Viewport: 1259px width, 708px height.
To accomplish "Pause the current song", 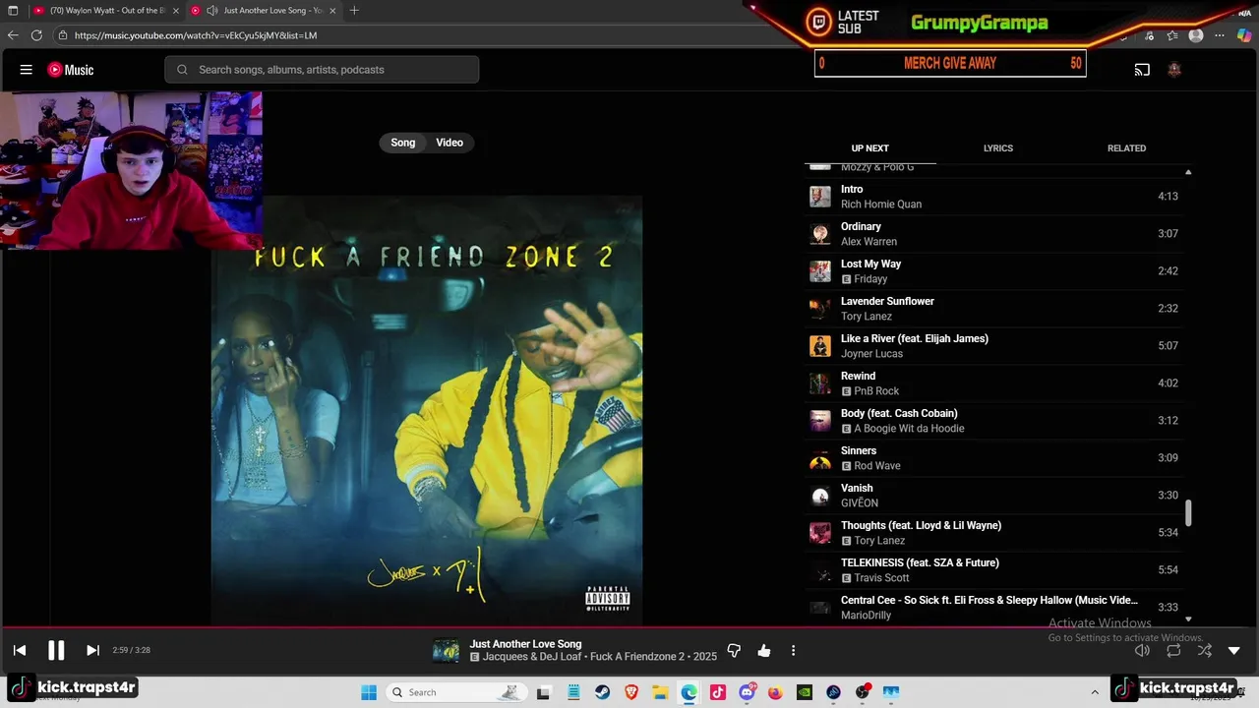I will (x=56, y=650).
